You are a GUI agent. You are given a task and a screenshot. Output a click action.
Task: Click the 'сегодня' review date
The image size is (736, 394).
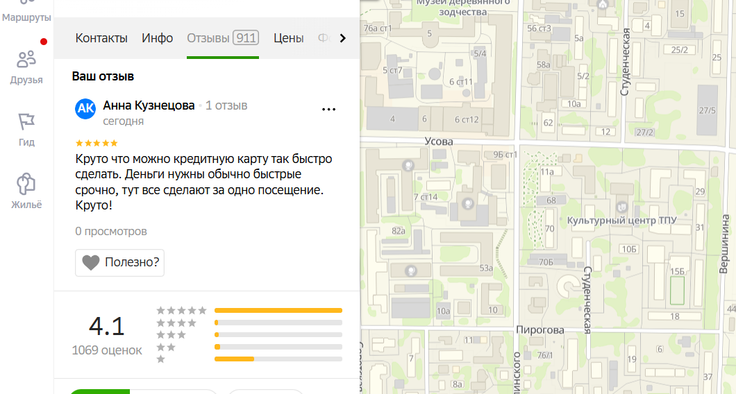tap(124, 121)
